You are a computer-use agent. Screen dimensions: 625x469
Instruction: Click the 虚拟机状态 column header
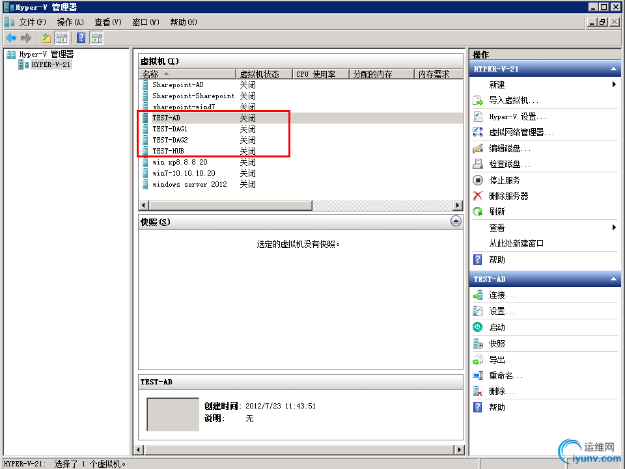(264, 74)
